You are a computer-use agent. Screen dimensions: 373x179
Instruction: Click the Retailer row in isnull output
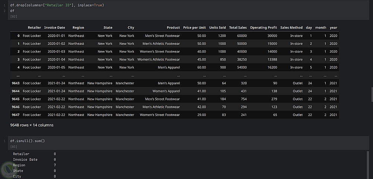(34, 154)
